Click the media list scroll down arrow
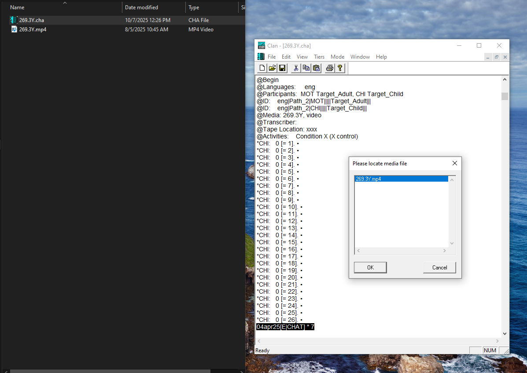The height and width of the screenshot is (373, 527). click(x=452, y=243)
